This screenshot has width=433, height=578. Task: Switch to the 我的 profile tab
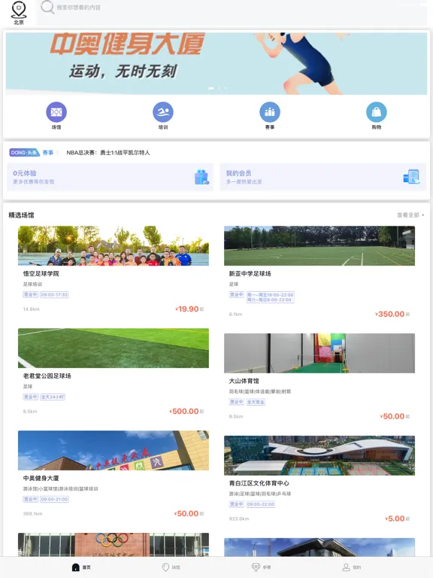(352, 567)
